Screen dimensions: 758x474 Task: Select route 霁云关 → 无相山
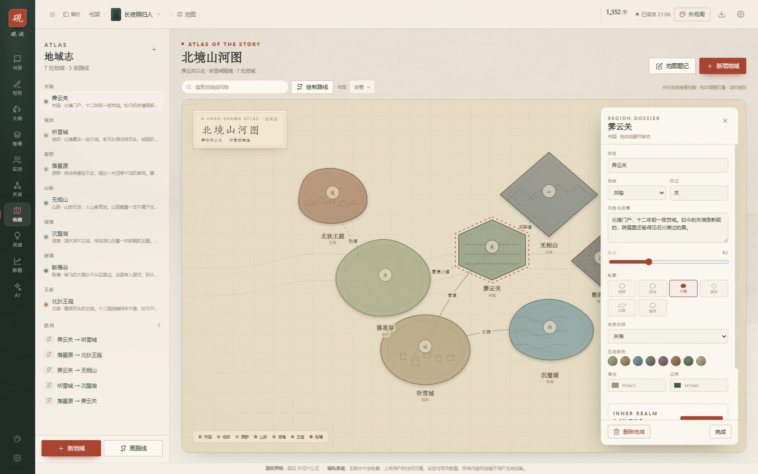tap(102, 370)
